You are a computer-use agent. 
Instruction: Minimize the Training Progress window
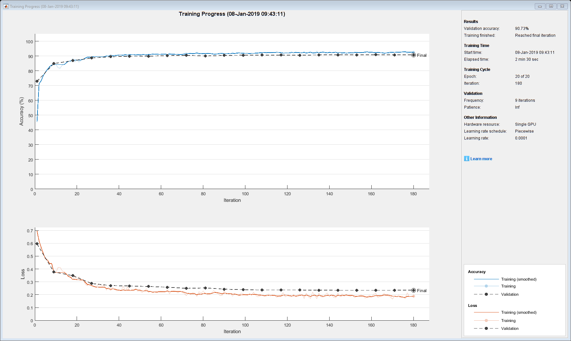pyautogui.click(x=540, y=6)
